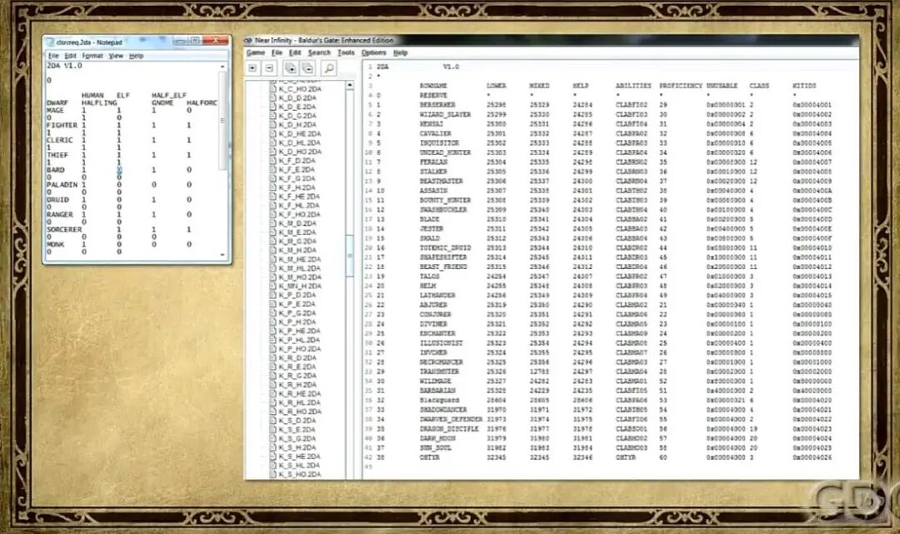Viewport: 900px width, 534px height.
Task: Click Notepad's scroll-up arrow
Action: point(222,67)
